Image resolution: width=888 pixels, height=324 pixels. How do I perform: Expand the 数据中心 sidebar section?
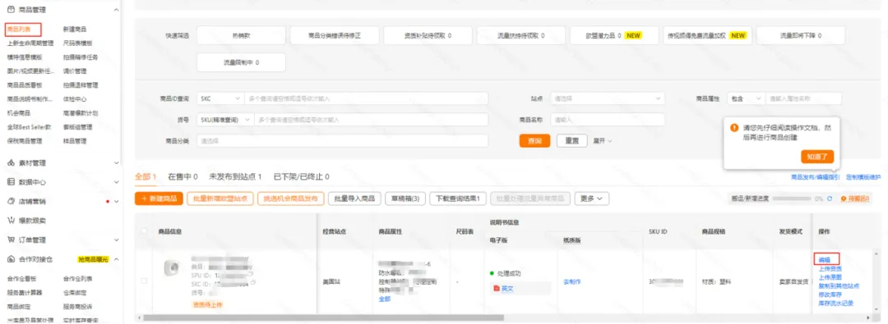[116, 183]
